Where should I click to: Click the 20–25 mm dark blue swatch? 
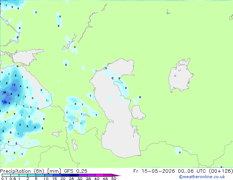[66, 175]
